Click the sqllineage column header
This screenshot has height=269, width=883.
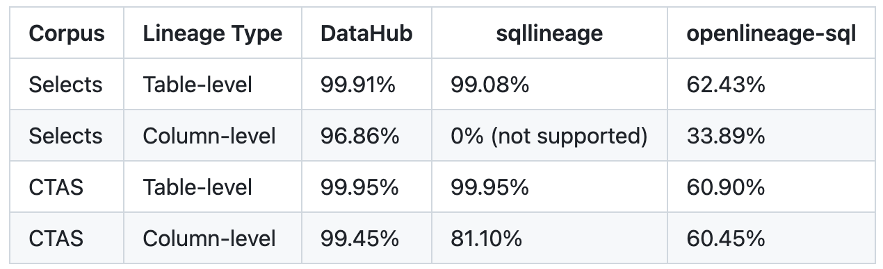[x=549, y=33]
